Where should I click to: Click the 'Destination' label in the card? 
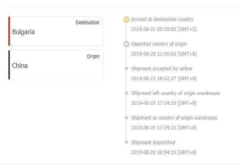87,23
